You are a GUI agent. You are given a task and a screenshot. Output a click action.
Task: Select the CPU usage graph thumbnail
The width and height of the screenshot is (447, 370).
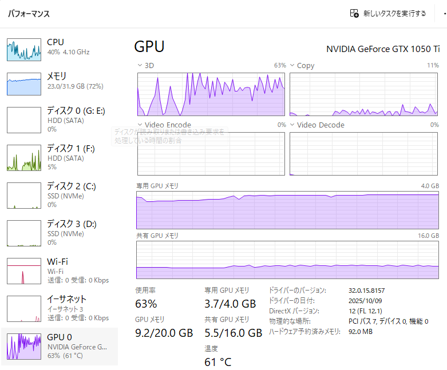[23, 50]
